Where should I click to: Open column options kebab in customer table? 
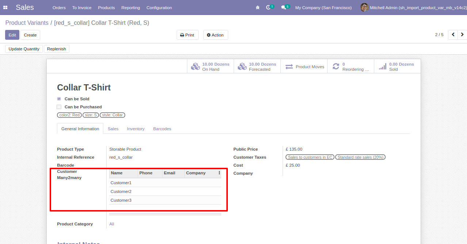pos(219,173)
